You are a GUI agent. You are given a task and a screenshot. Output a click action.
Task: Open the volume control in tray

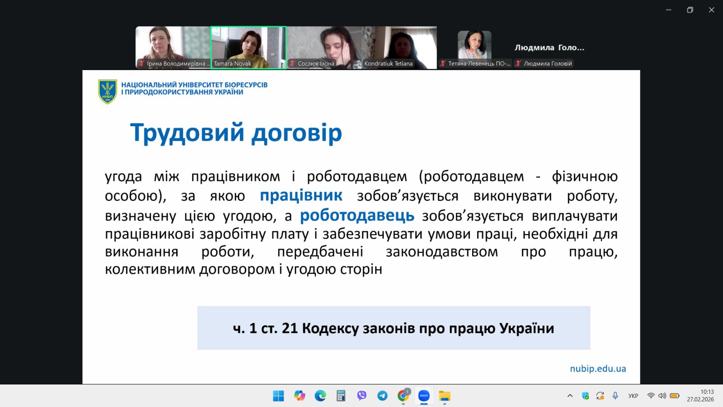pos(662,396)
